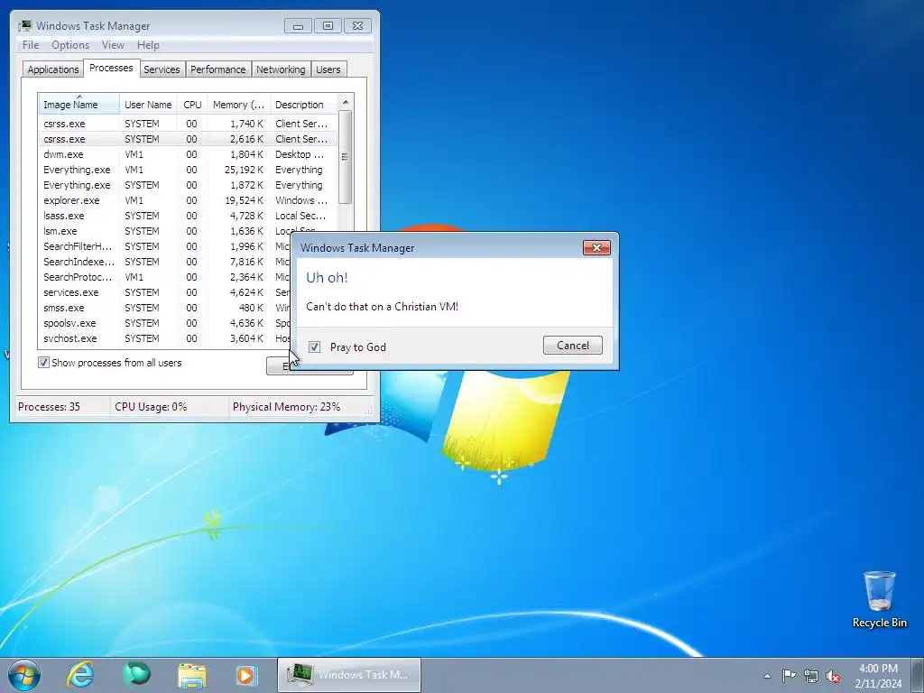Select the Processes tab
This screenshot has width=924, height=693.
point(111,68)
